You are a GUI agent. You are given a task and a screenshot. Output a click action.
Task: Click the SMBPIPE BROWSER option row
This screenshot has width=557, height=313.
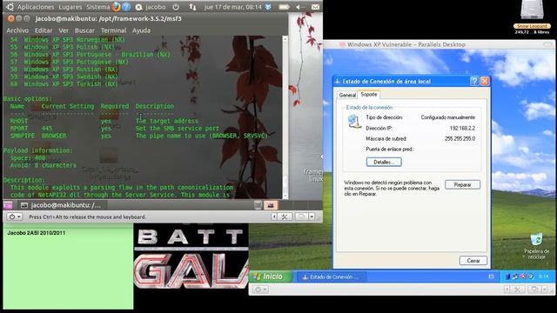(x=139, y=136)
